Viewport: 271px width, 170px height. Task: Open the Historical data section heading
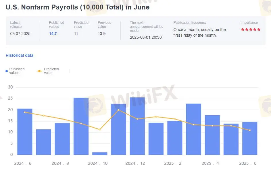click(x=20, y=55)
